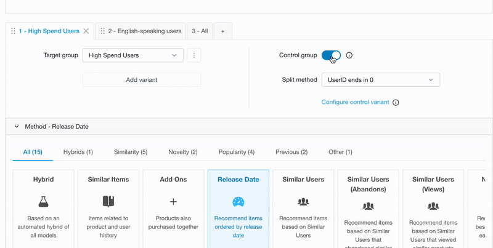Viewport: 493px width, 248px height.
Task: Filter methods by Previous (2)
Action: pos(291,152)
